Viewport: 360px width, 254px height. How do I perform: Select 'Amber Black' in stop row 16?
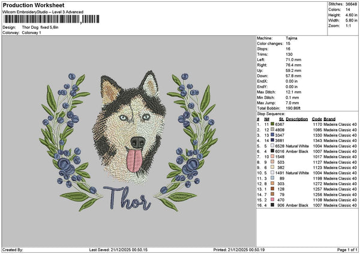click(x=297, y=205)
